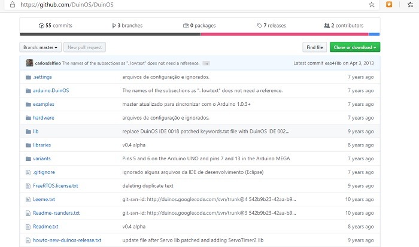The image size is (419, 247).
Task: Open the .settings folder
Action: coord(42,77)
